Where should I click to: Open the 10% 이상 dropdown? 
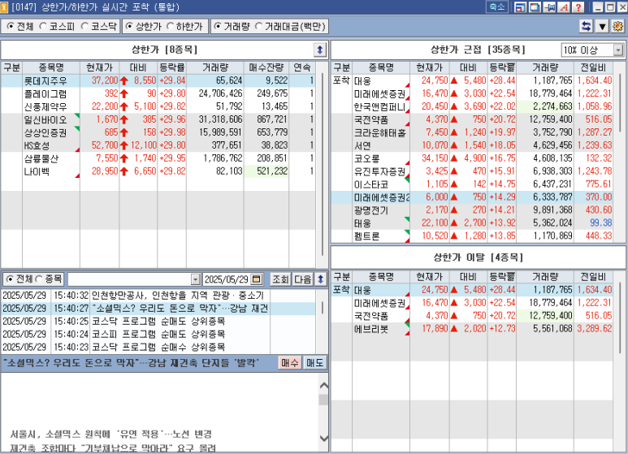618,50
